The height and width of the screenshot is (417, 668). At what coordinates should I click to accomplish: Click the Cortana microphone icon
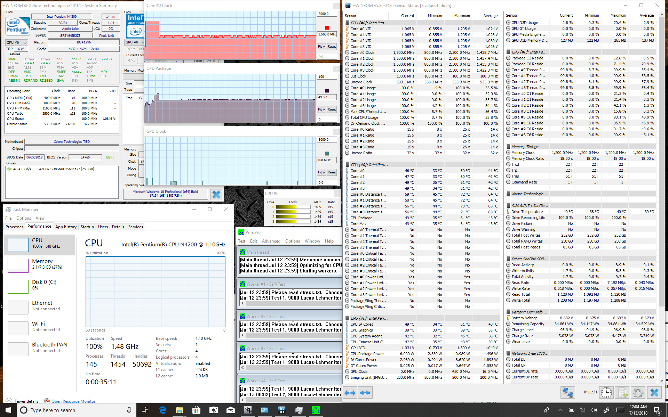tap(129, 410)
